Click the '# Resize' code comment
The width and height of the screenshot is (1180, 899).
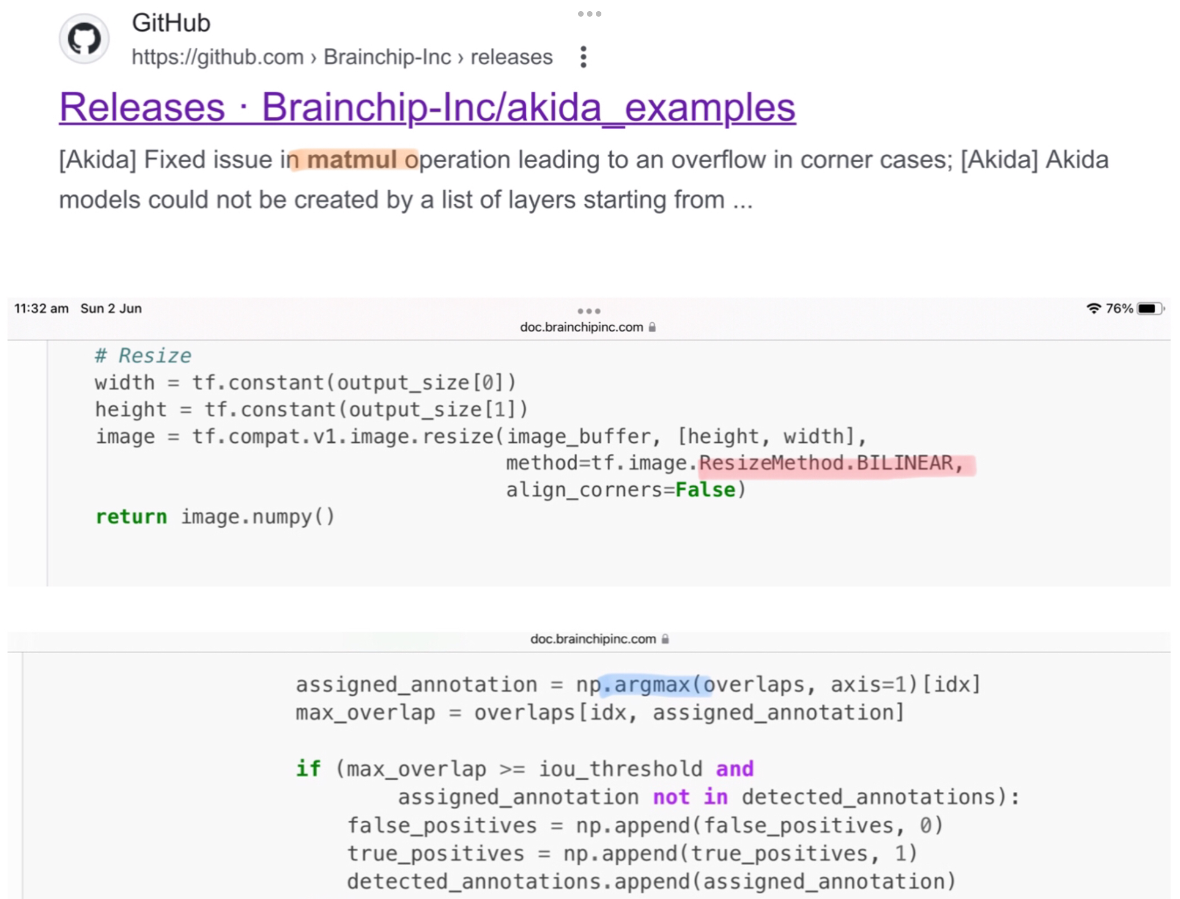[x=143, y=356]
